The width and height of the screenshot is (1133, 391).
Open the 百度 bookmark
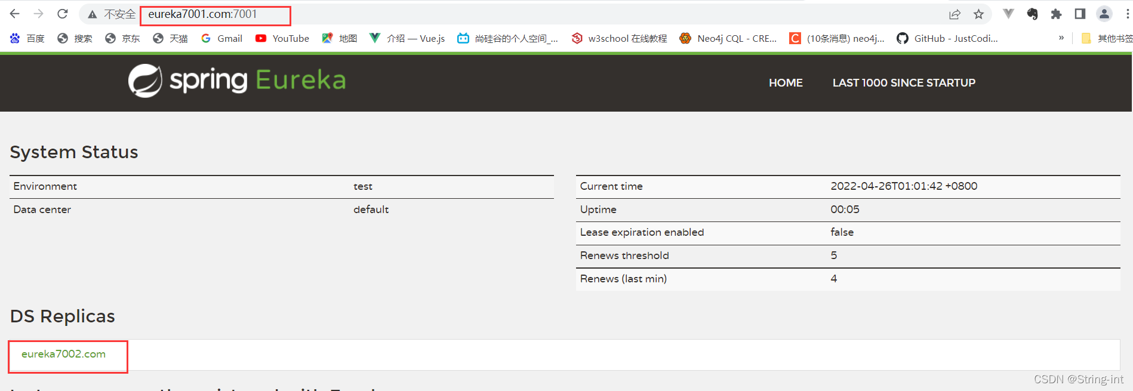(27, 38)
